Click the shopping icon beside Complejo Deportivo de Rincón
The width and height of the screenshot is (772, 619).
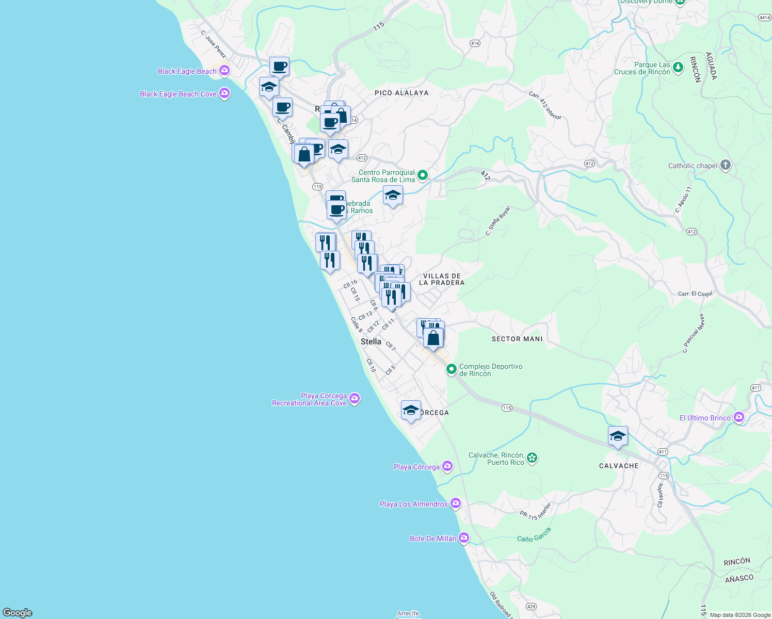click(432, 336)
